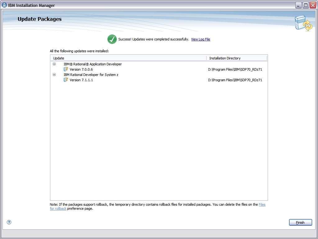Select IBM Rational Developer for System z item

[x=91, y=75]
